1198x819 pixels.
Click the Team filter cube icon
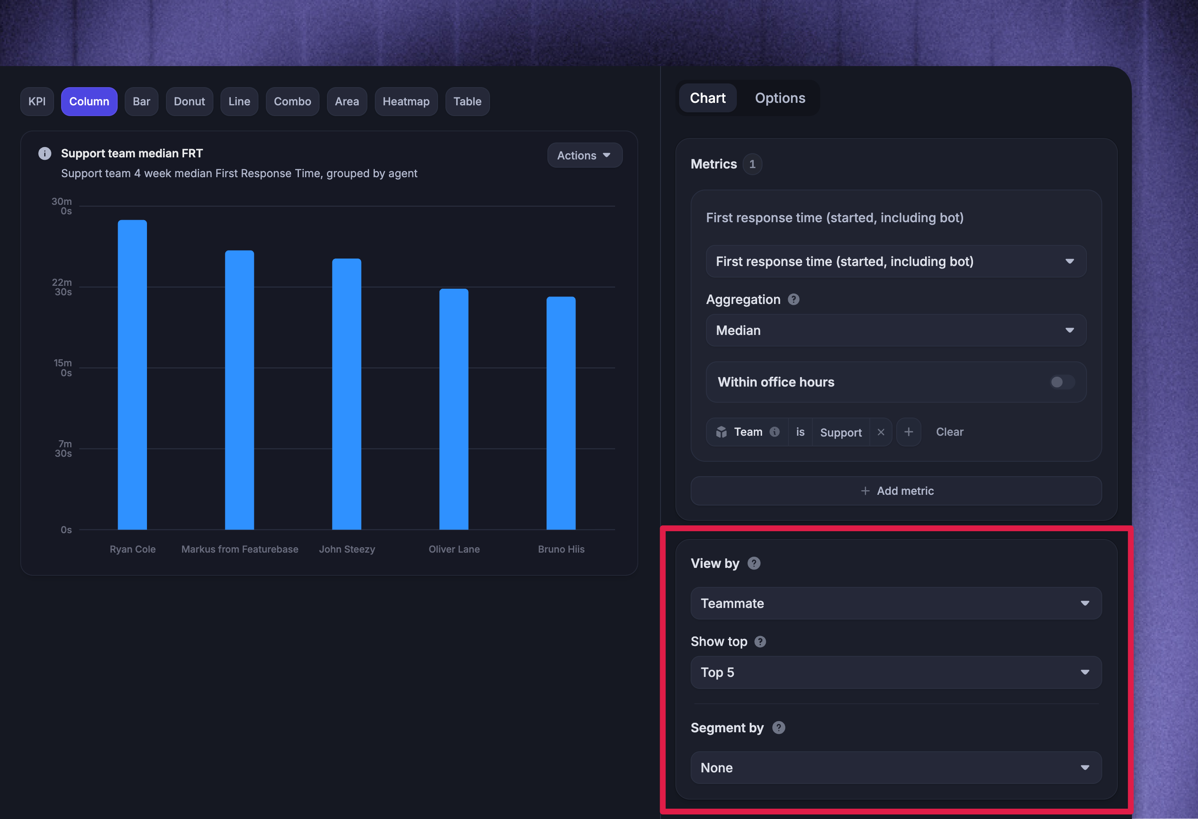click(x=721, y=432)
